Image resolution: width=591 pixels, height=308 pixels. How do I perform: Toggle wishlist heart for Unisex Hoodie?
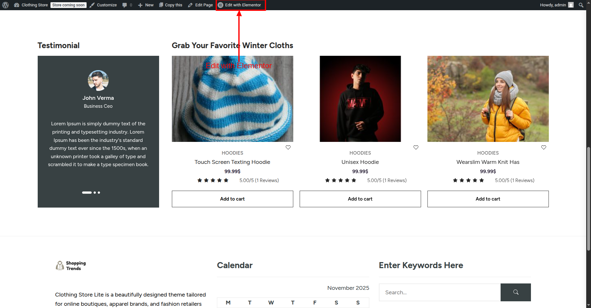point(416,147)
